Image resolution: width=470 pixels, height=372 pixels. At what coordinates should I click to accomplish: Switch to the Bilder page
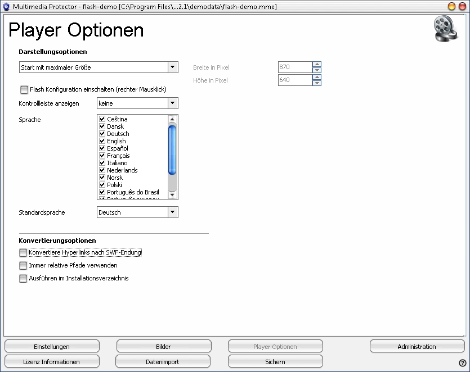pos(163,347)
